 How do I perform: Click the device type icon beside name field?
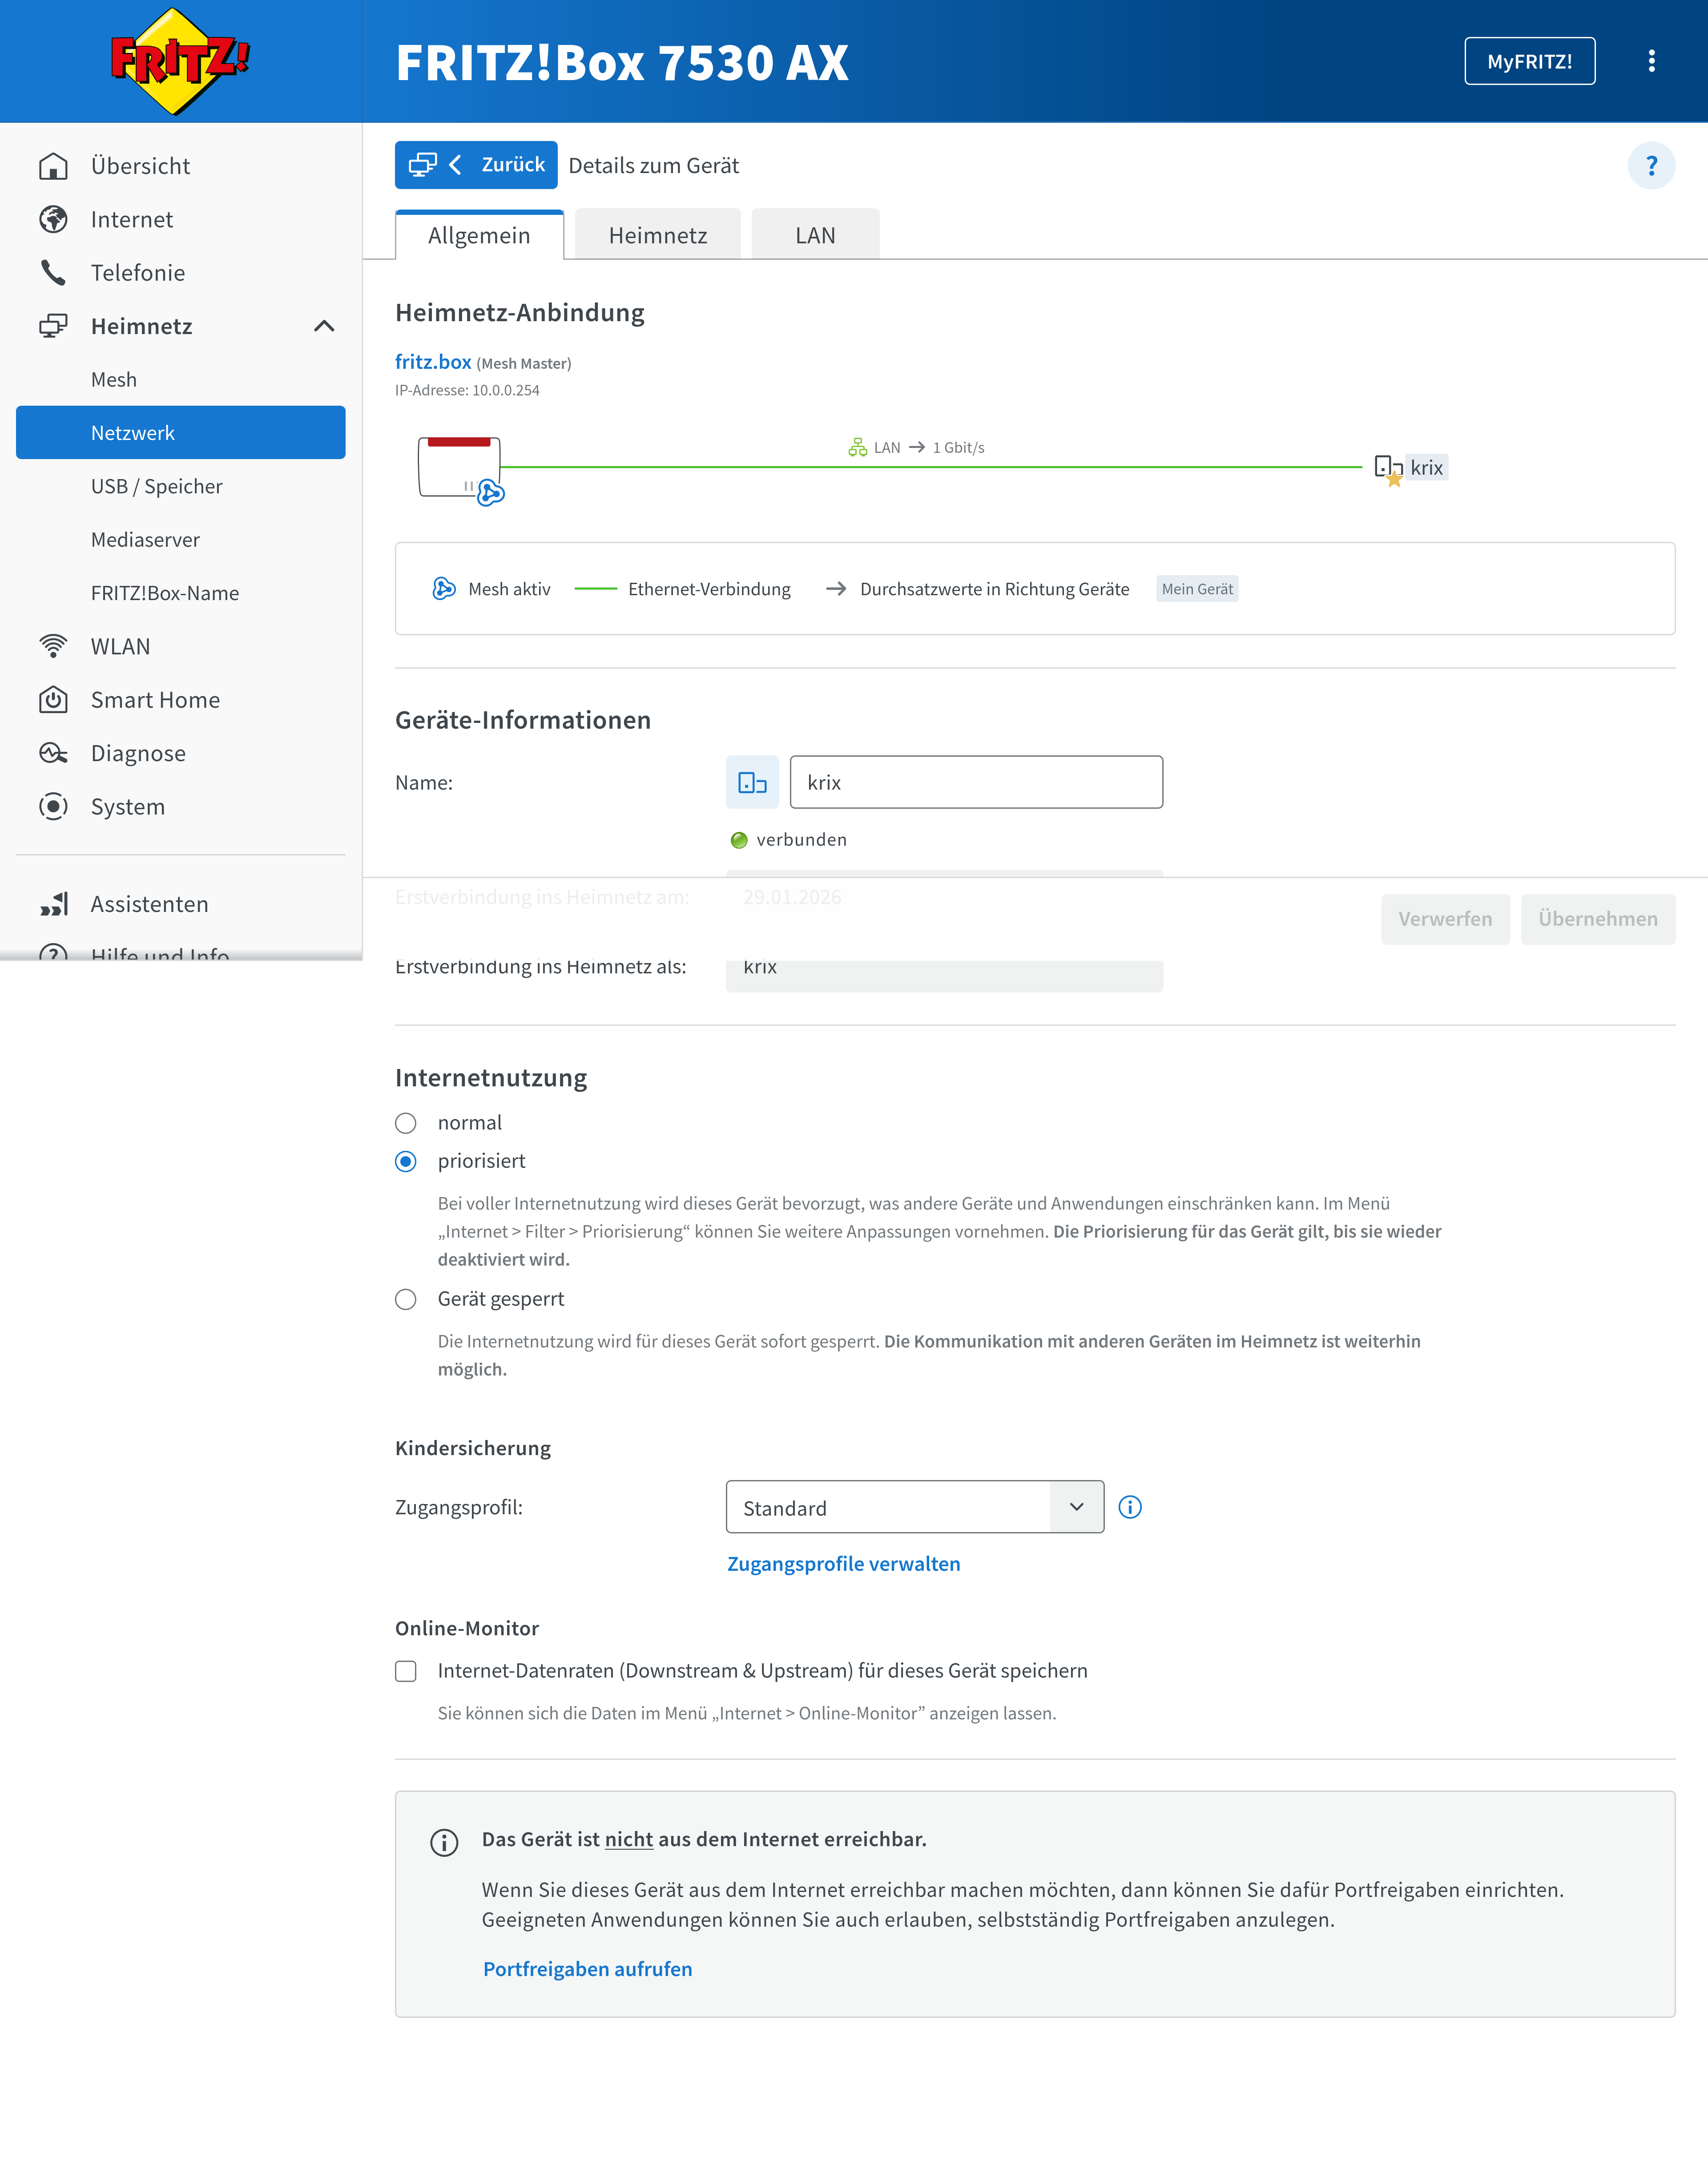752,783
